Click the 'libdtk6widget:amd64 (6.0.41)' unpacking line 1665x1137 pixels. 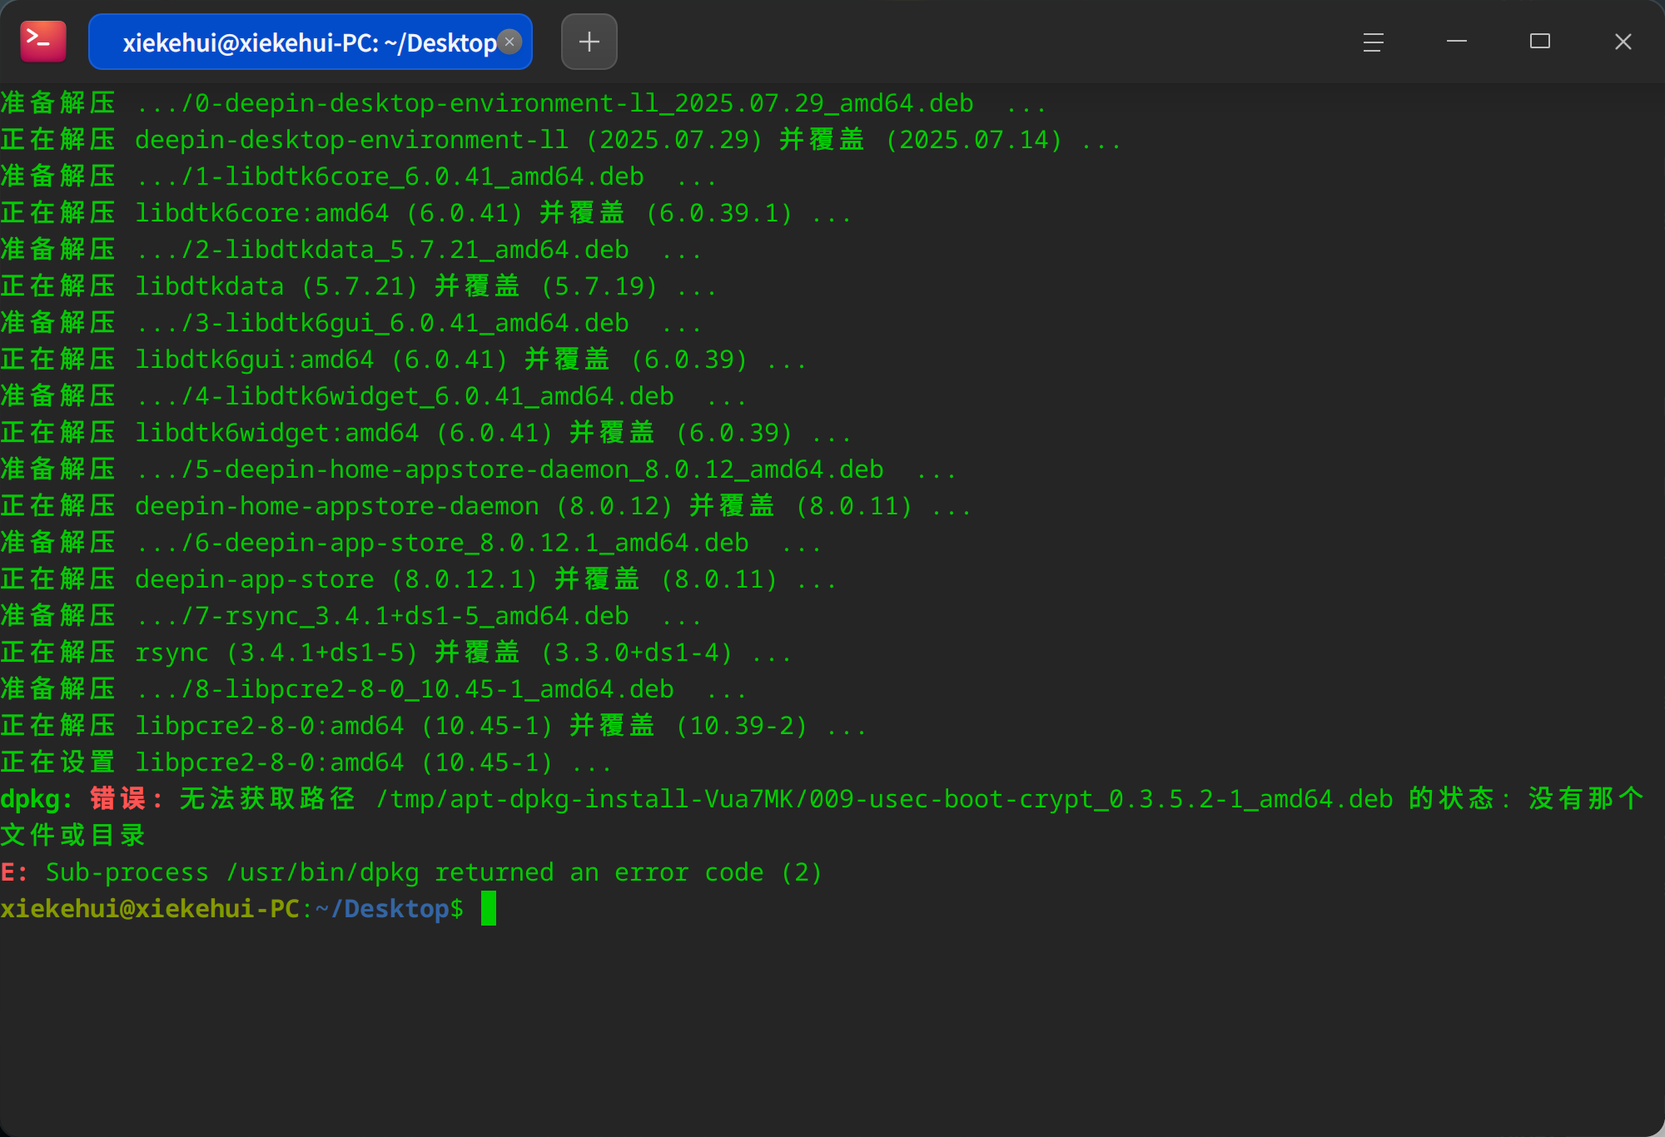pos(426,433)
